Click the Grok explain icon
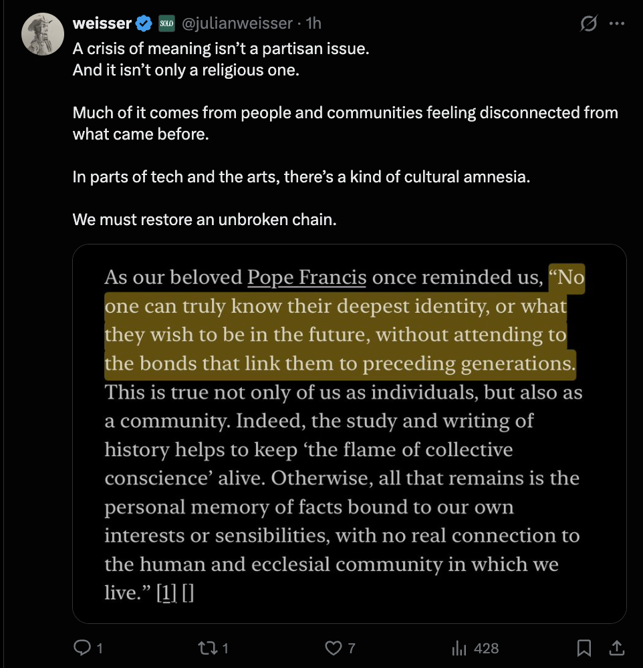The height and width of the screenshot is (668, 643). tap(588, 24)
